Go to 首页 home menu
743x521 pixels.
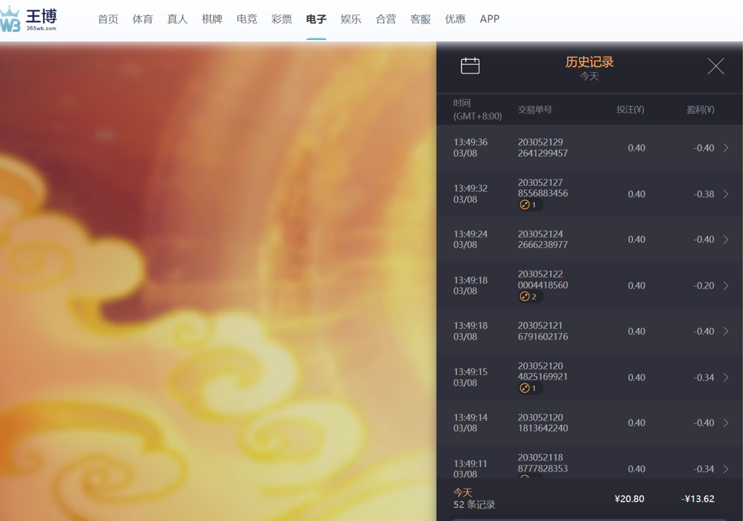click(108, 19)
